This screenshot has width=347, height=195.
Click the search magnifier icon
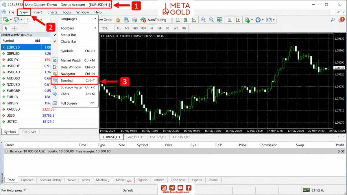333,20
